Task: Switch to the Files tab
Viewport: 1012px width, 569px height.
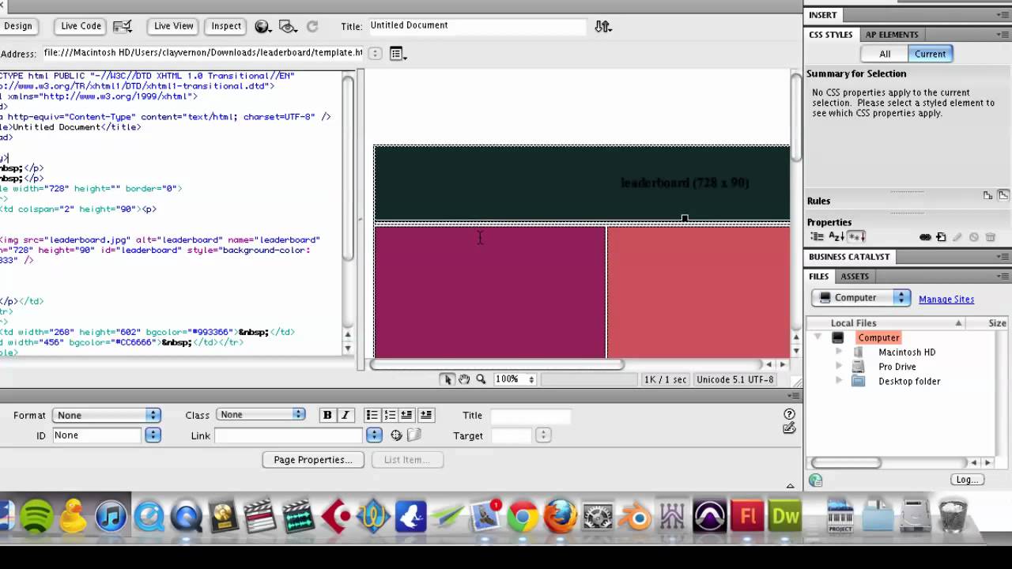Action: point(819,277)
